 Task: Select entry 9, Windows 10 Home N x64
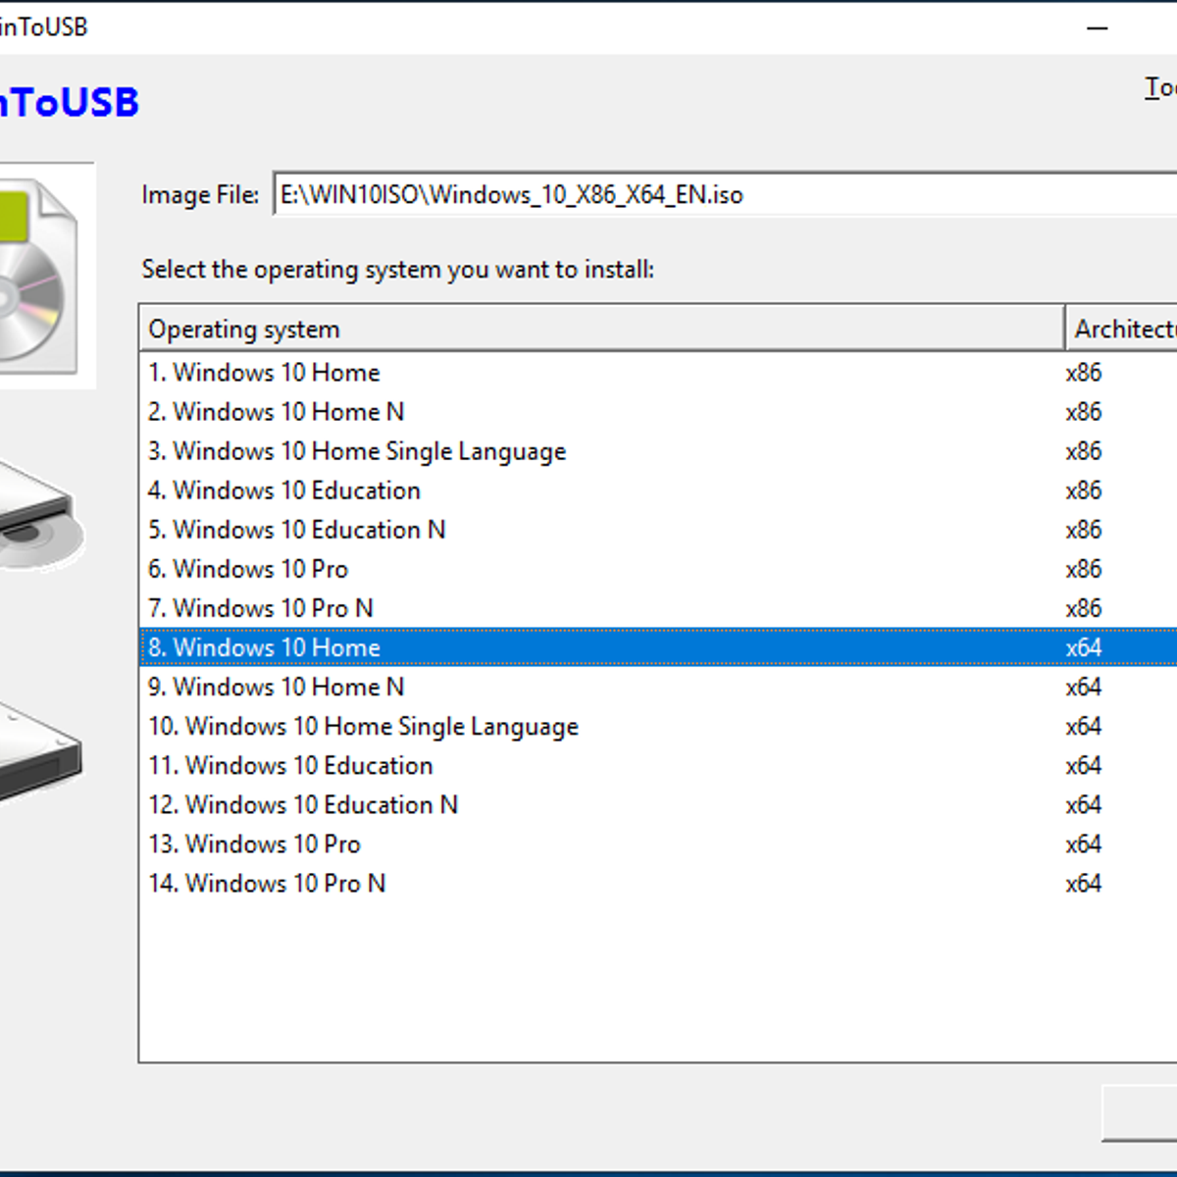tap(277, 687)
